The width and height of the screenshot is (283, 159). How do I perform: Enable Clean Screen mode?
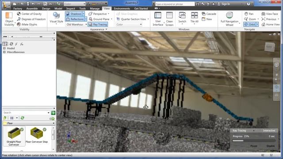coord(169,19)
